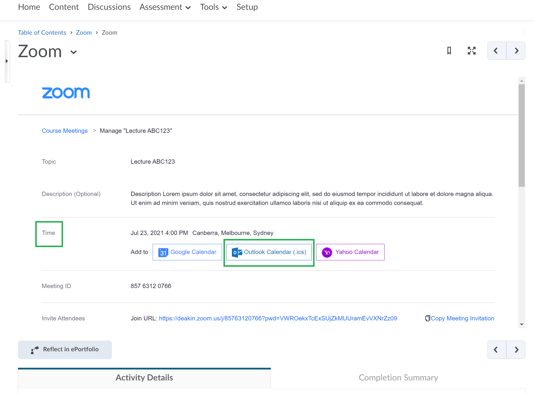Go to next topic using bottom arrow
Screen dimensions: 534x394
[516, 350]
